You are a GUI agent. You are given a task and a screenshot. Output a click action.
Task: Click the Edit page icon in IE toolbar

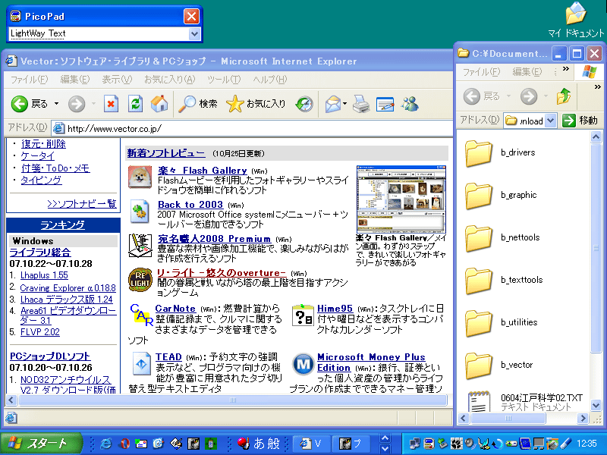pos(385,104)
